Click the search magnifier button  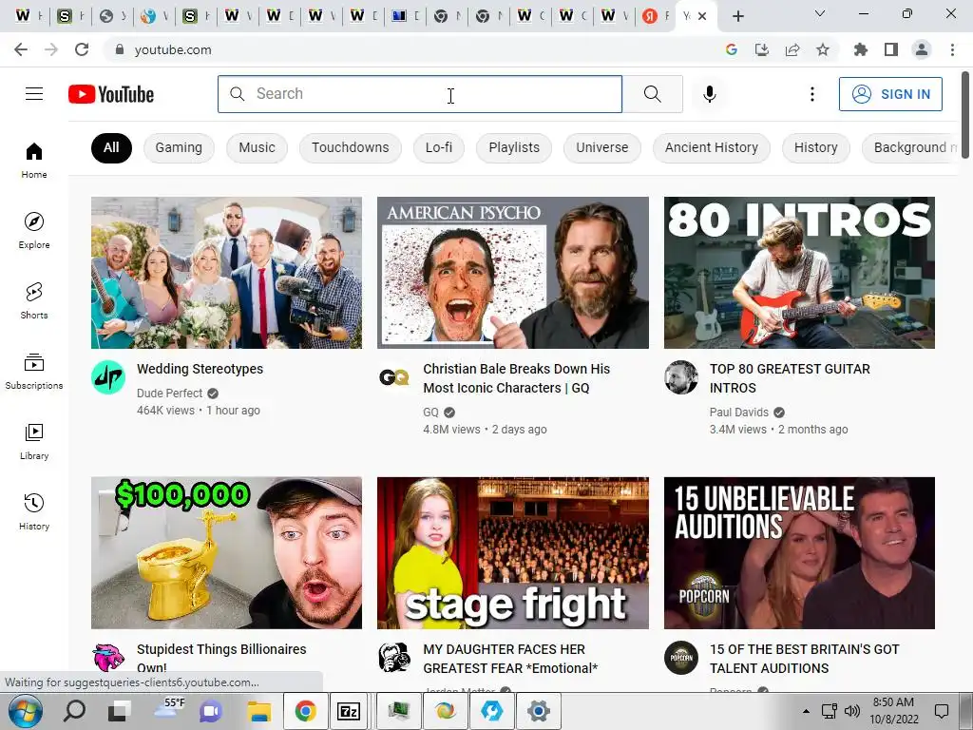pyautogui.click(x=652, y=94)
